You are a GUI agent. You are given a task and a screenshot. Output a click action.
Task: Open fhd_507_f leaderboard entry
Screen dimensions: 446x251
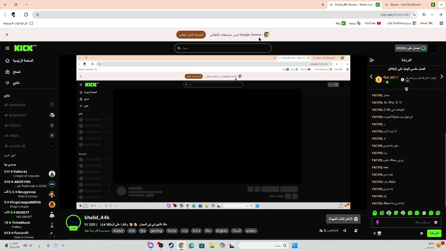point(387,79)
